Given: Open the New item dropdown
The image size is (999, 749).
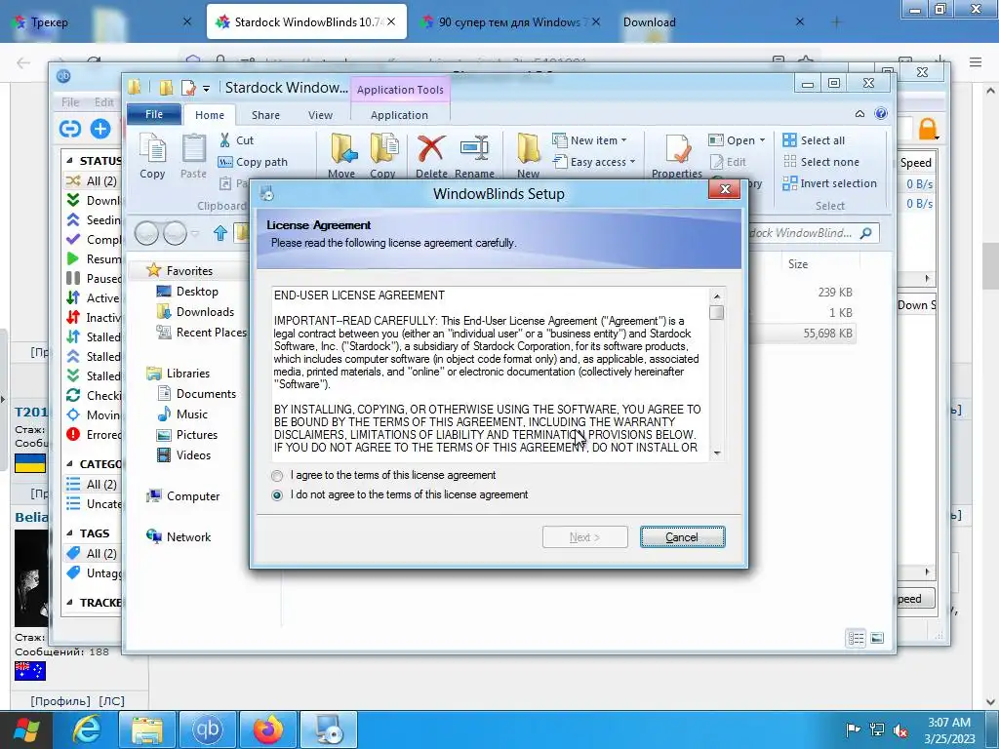Looking at the screenshot, I should coord(589,140).
